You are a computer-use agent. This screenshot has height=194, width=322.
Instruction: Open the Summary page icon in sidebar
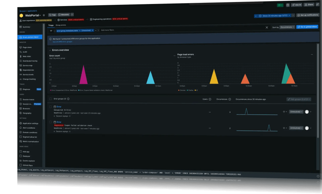coord(21,27)
